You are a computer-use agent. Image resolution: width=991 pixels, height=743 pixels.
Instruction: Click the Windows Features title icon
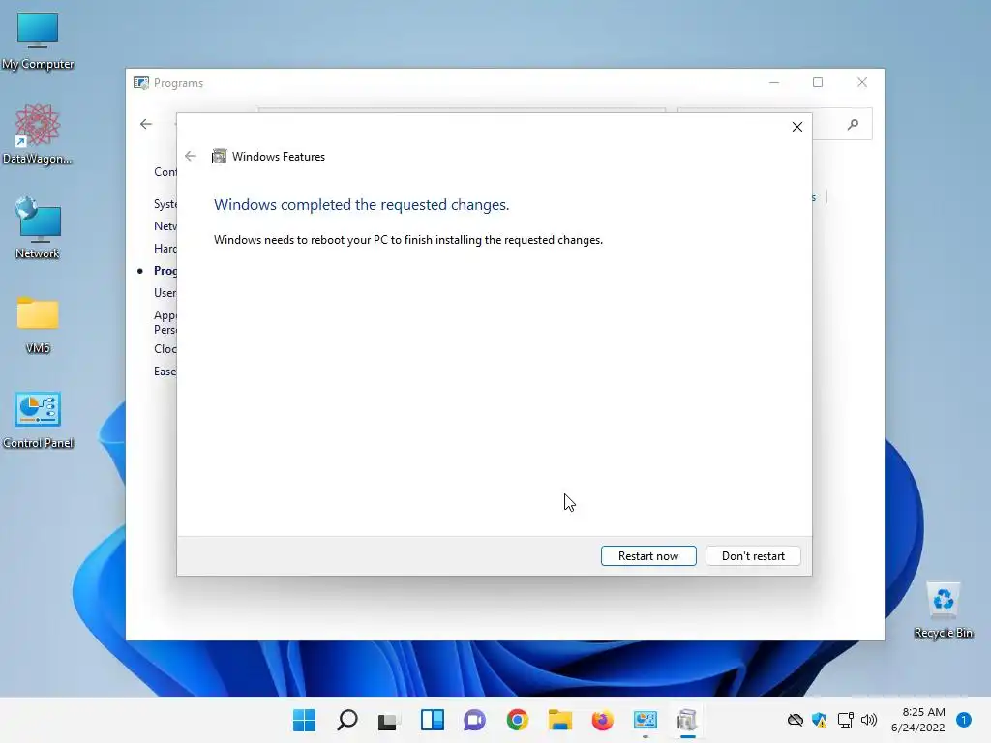tap(219, 156)
